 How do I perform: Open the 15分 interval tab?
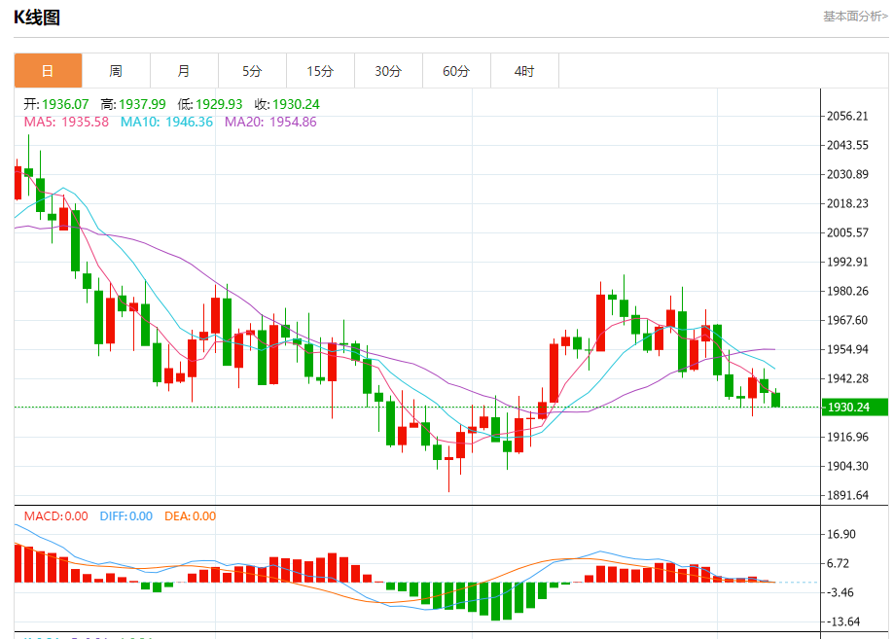point(320,71)
